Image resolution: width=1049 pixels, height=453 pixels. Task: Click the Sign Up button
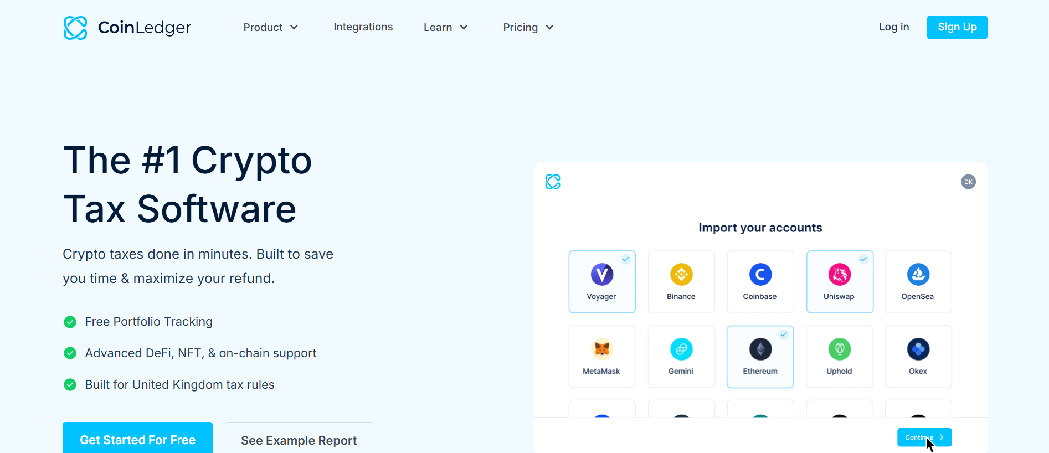pos(957,27)
